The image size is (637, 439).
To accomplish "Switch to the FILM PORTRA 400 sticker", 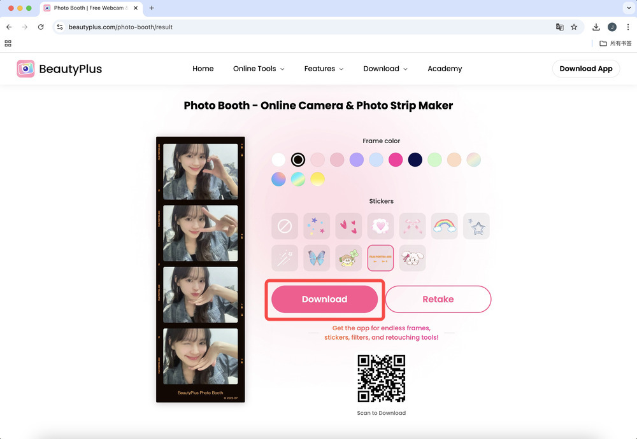I will [x=380, y=258].
